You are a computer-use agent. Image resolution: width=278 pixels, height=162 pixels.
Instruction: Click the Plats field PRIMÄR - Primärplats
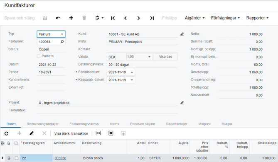click(x=142, y=42)
